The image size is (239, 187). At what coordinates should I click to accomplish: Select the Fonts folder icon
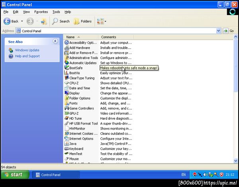(x=67, y=103)
